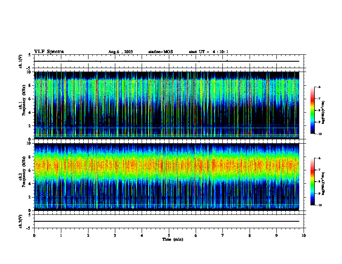Click time axis tick label "8"
Screen dimensions: 342x264
pyautogui.click(x=250, y=236)
